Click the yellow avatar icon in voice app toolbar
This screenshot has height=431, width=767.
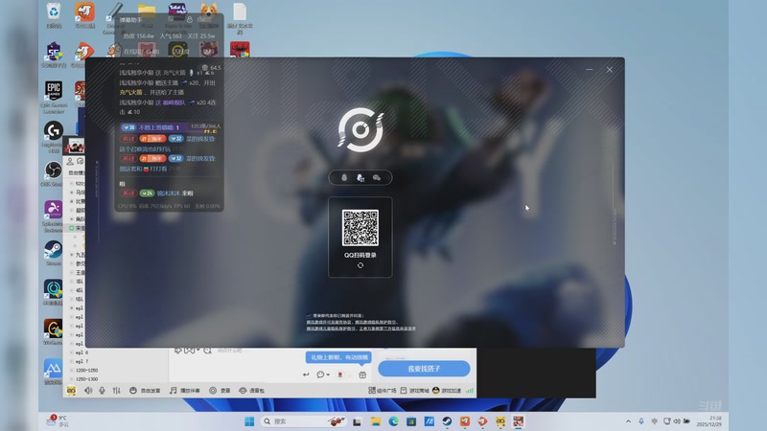coord(71,391)
